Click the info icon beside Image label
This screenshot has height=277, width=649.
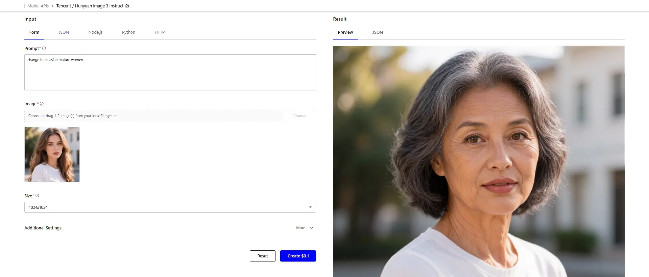(x=42, y=104)
